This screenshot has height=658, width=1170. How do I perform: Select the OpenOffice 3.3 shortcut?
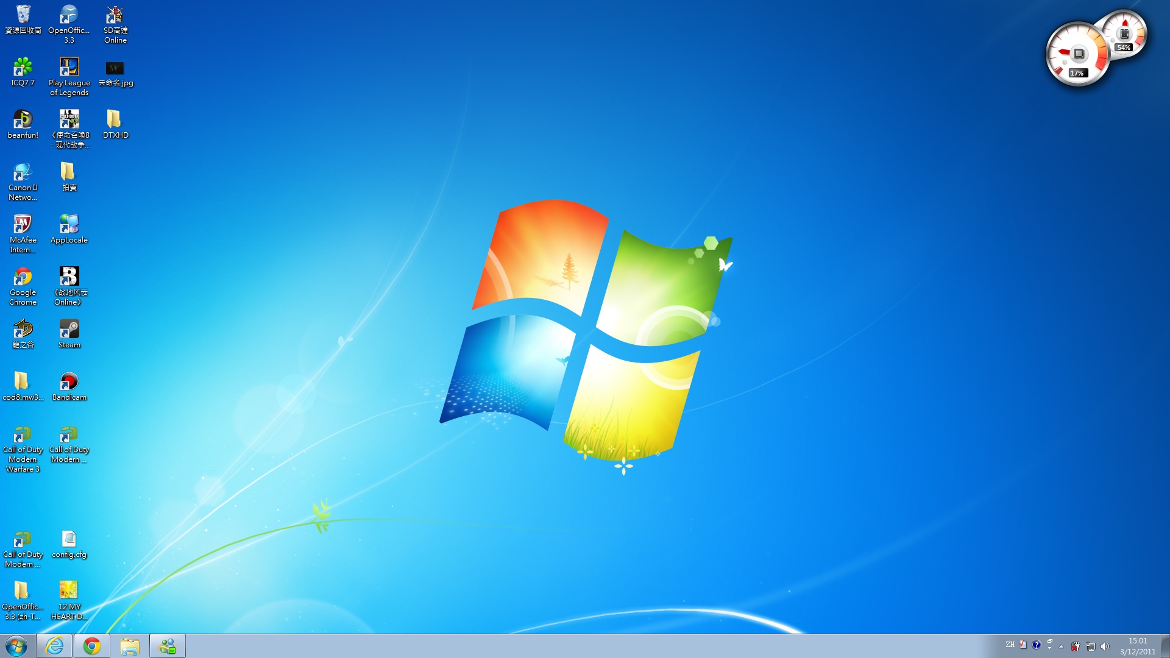(69, 24)
